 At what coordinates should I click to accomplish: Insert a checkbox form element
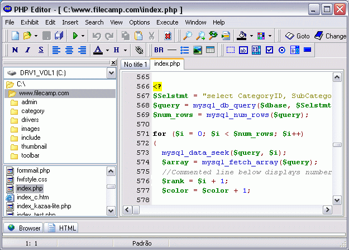269,50
